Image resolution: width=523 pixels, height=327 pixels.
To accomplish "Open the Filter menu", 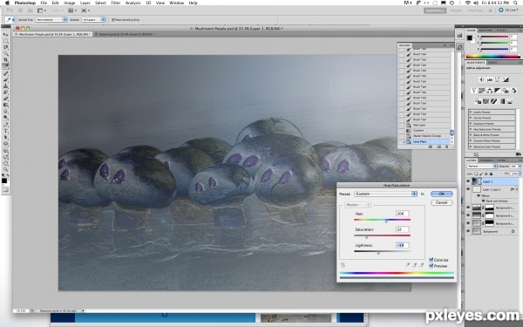I will [115, 3].
